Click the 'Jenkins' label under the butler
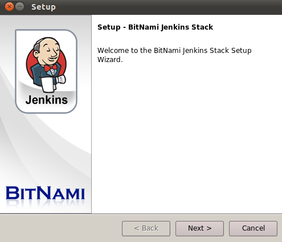The width and height of the screenshot is (282, 242). (x=47, y=100)
